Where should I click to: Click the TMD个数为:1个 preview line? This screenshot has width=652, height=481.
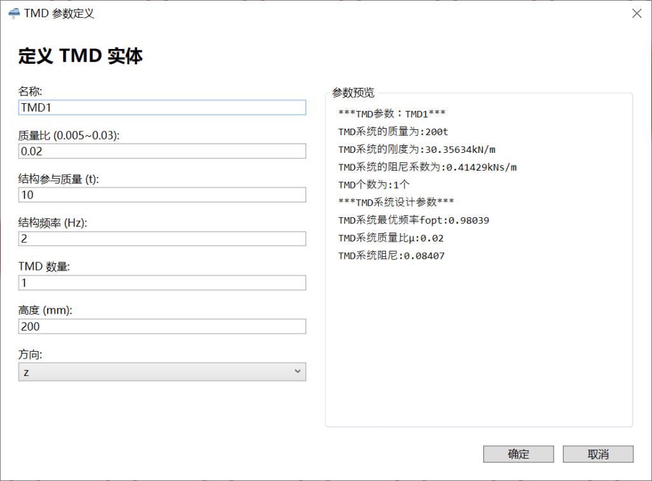374,185
